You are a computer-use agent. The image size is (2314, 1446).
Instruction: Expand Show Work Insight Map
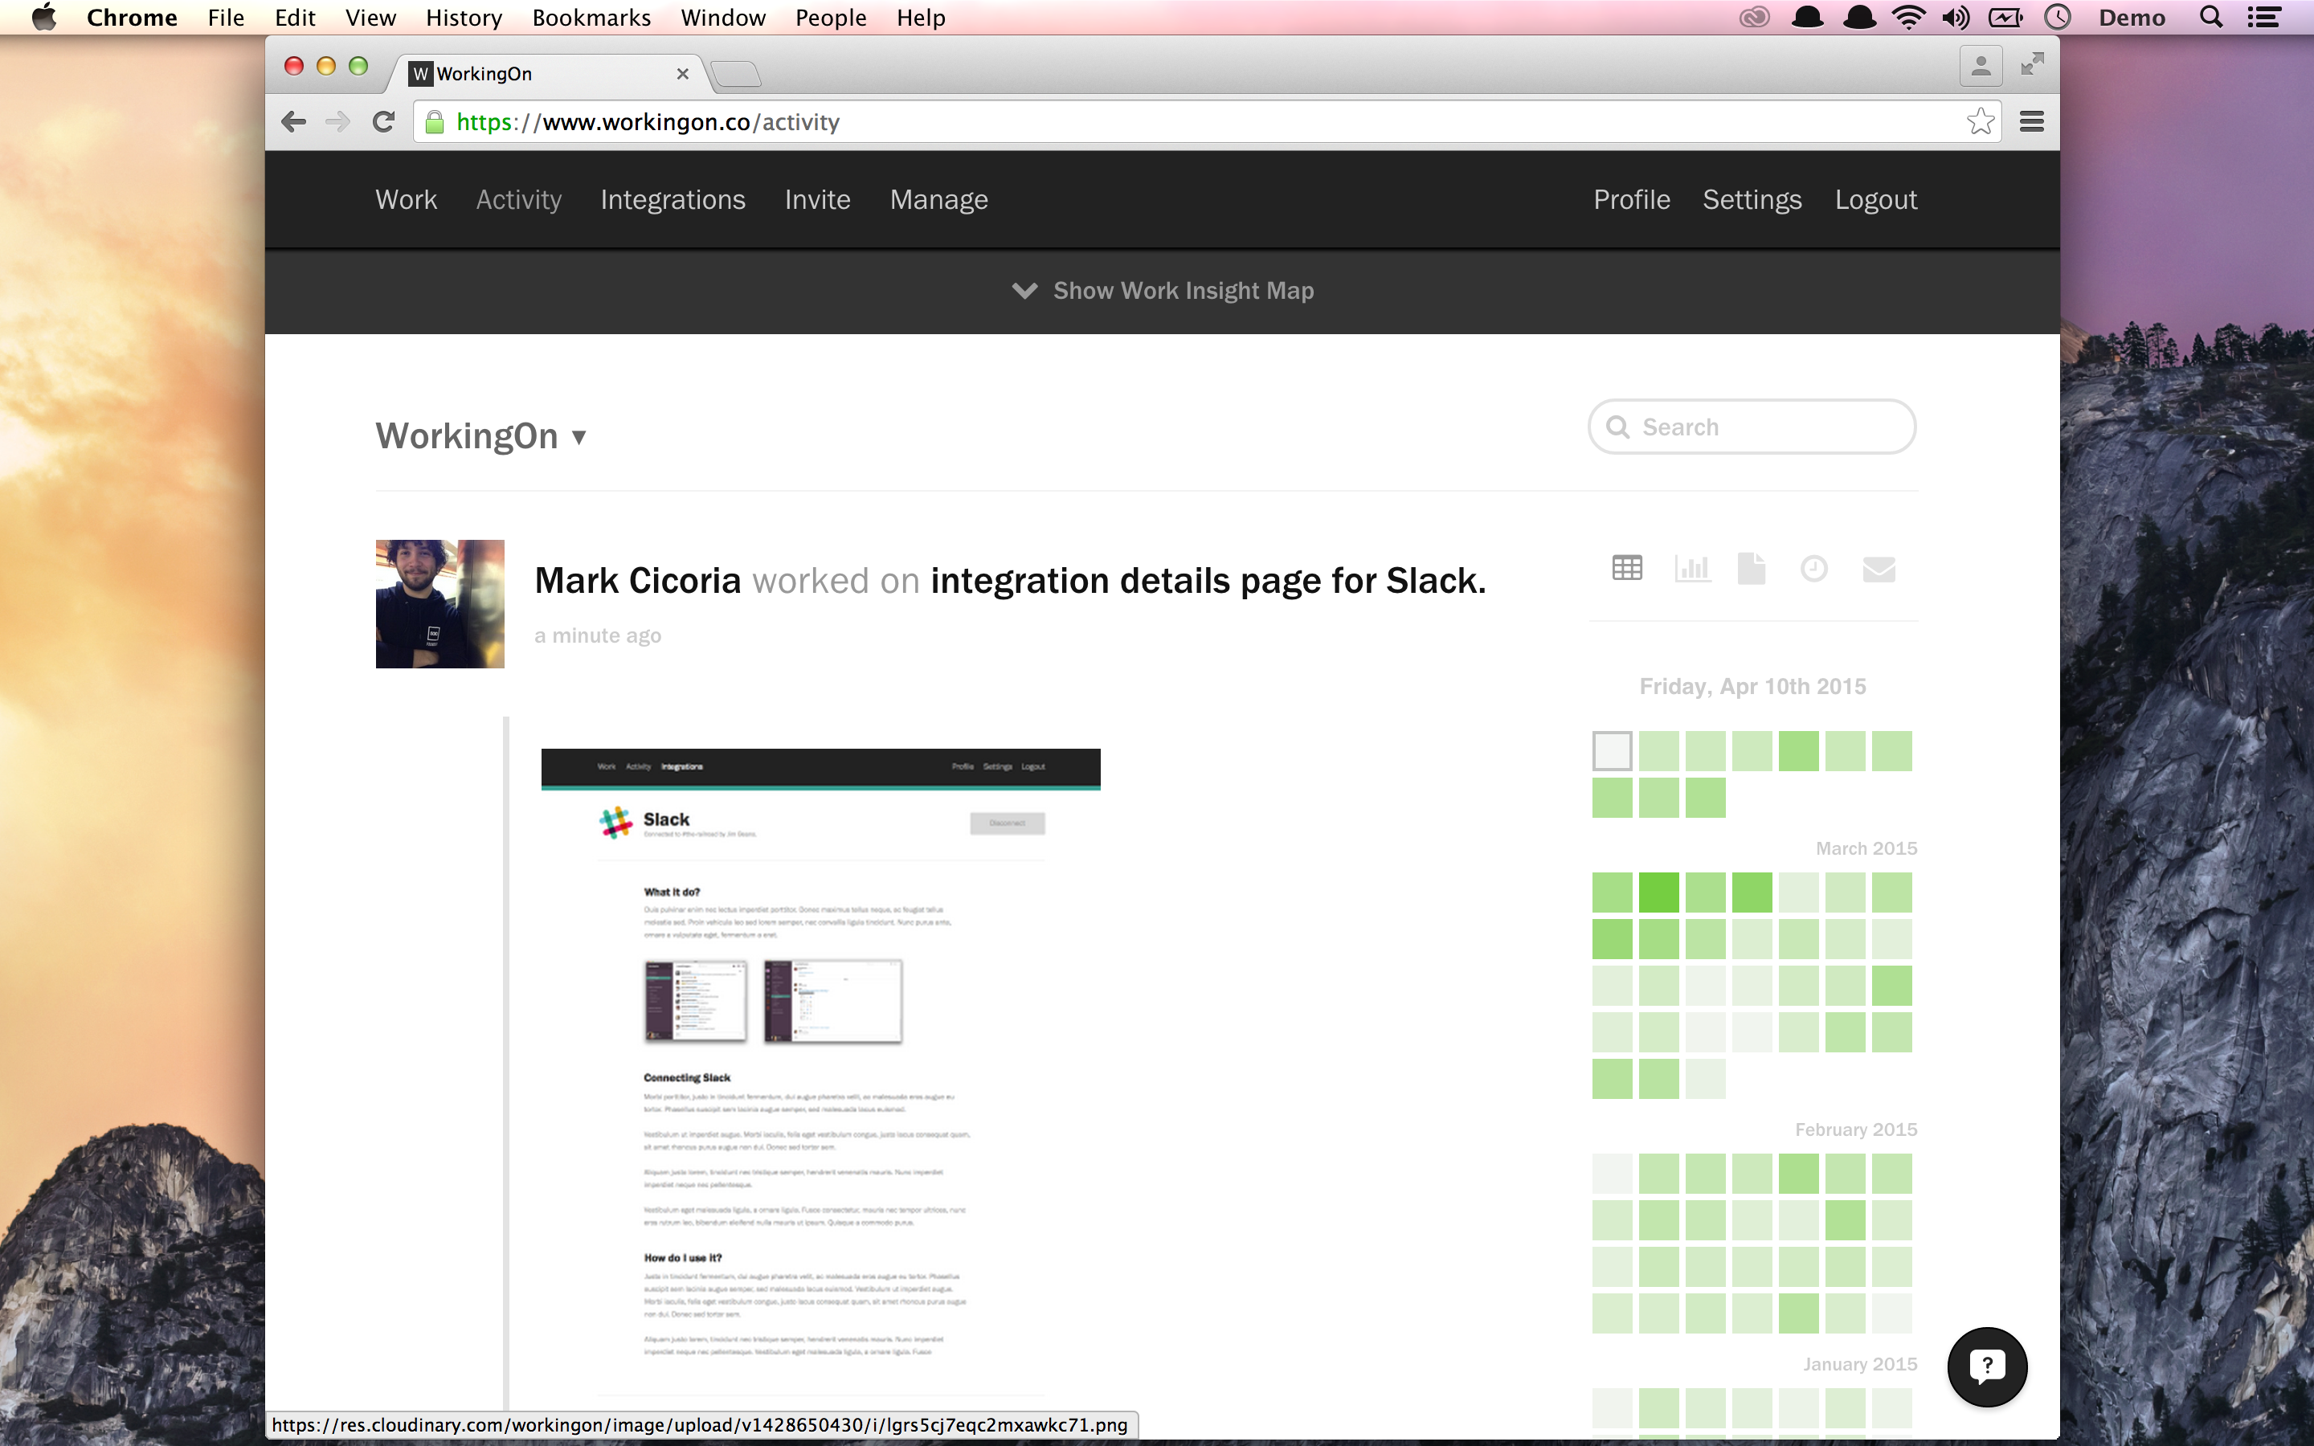[x=1163, y=291]
